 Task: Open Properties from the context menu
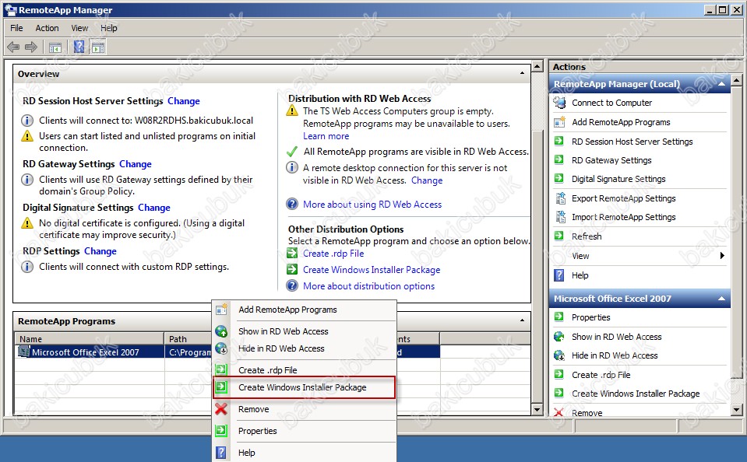pyautogui.click(x=305, y=431)
